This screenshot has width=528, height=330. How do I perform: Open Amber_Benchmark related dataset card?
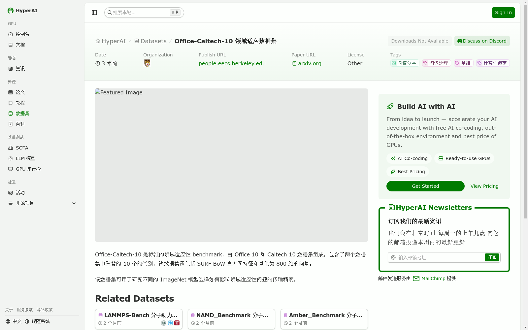coord(324,319)
